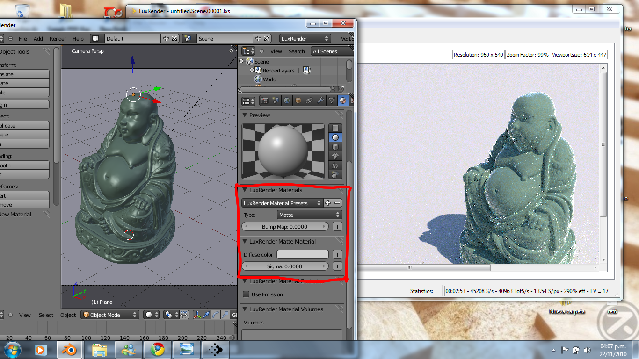Click the Sigma value field
The height and width of the screenshot is (359, 639).
click(x=285, y=266)
